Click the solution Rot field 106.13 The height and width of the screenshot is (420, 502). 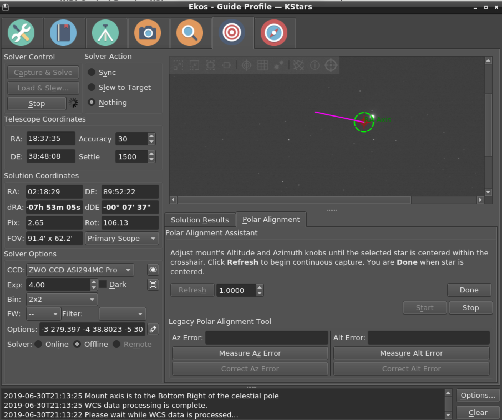130,223
